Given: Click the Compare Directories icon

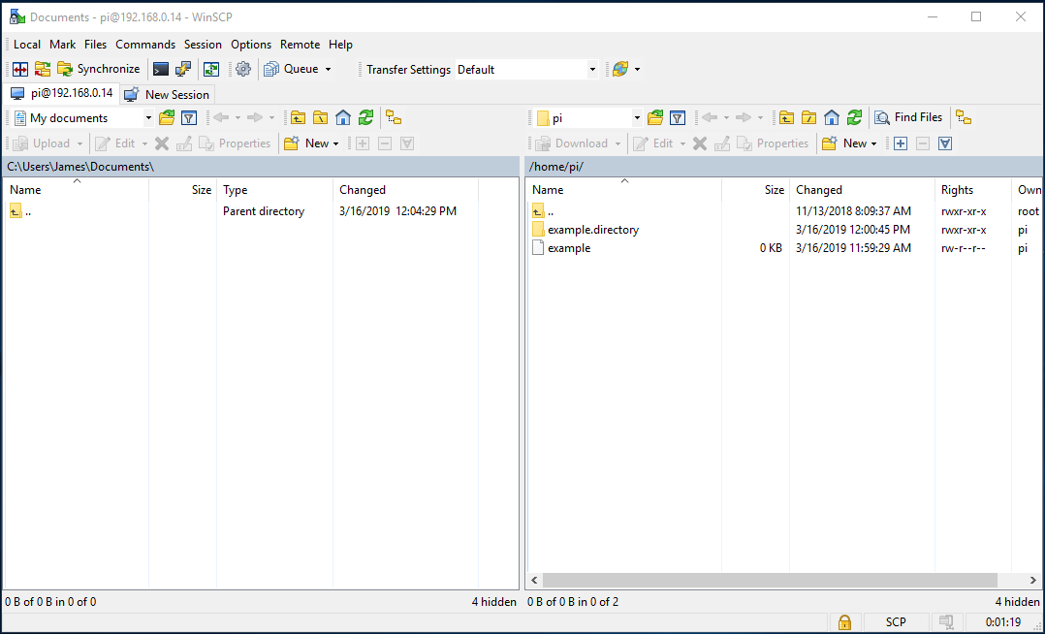Looking at the screenshot, I should click(x=20, y=69).
